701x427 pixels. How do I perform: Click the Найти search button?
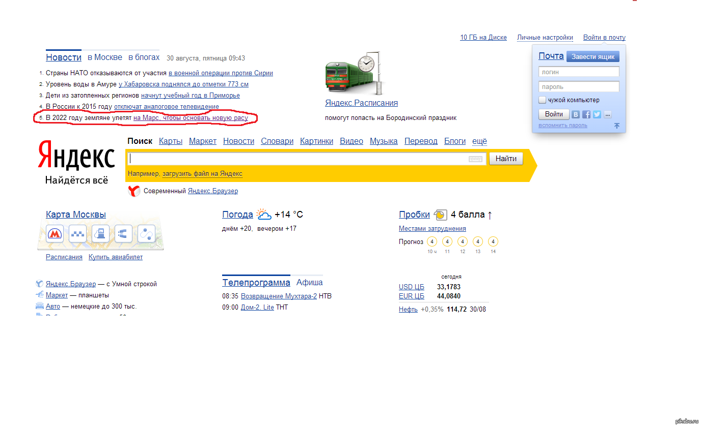tap(506, 159)
